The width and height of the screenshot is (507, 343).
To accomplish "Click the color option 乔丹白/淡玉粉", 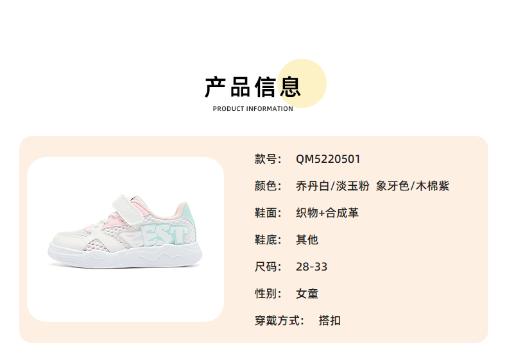I will click(x=332, y=186).
